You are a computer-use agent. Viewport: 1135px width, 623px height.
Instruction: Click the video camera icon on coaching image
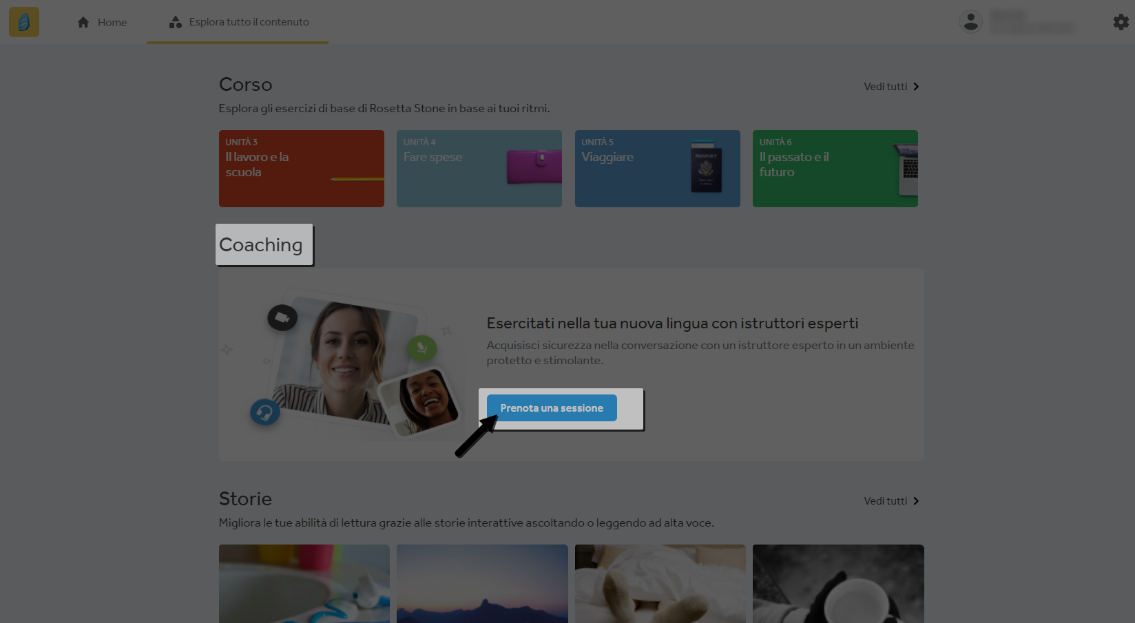click(282, 317)
